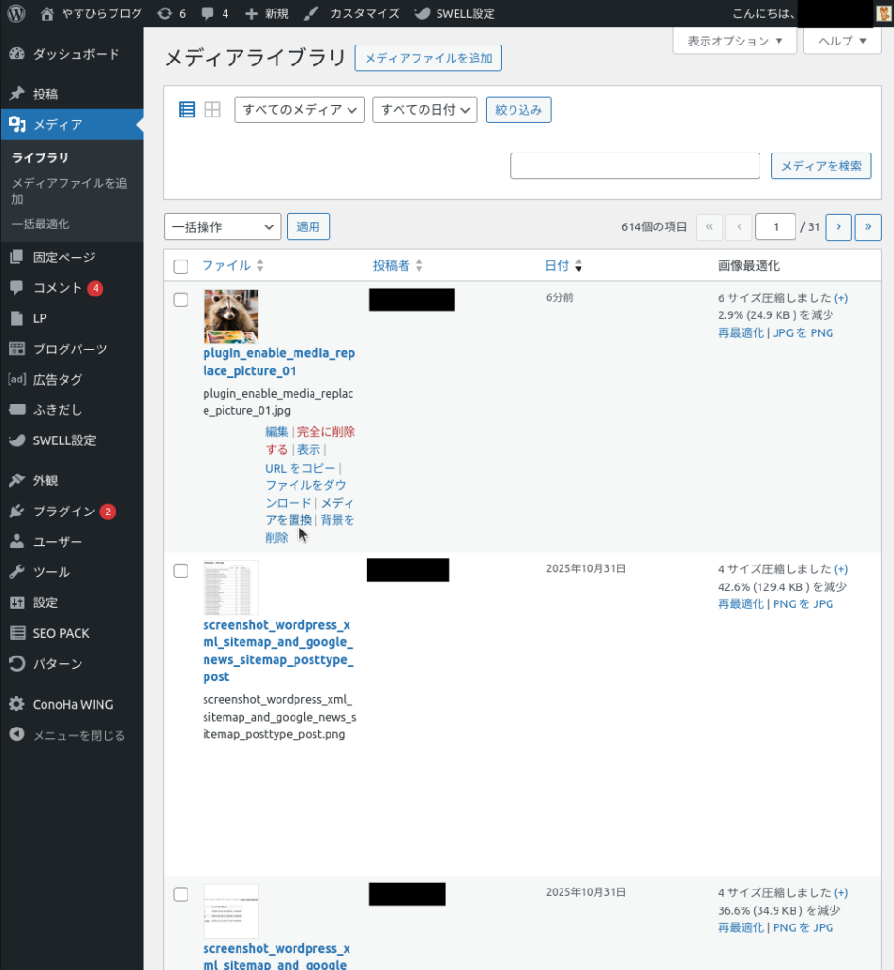
Task: Open Dashboard from sidebar icon
Action: coord(17,54)
